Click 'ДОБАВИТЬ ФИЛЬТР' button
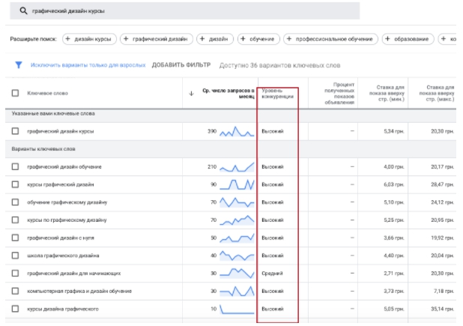463x326 pixels. (181, 65)
